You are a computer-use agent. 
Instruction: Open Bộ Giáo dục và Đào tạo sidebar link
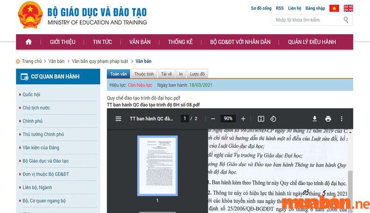coord(46,161)
